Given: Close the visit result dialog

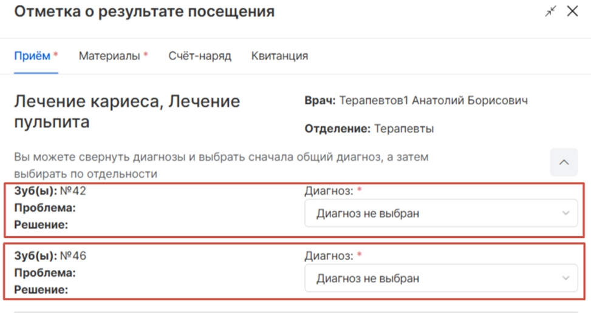Looking at the screenshot, I should click(572, 12).
